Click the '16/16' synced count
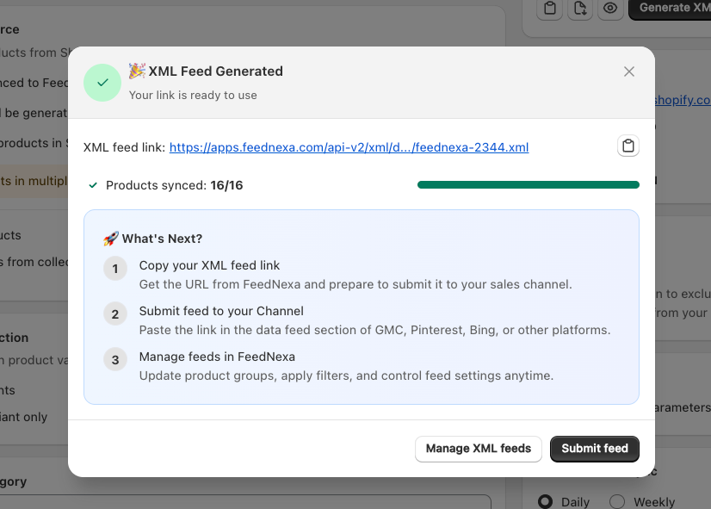 (x=226, y=185)
